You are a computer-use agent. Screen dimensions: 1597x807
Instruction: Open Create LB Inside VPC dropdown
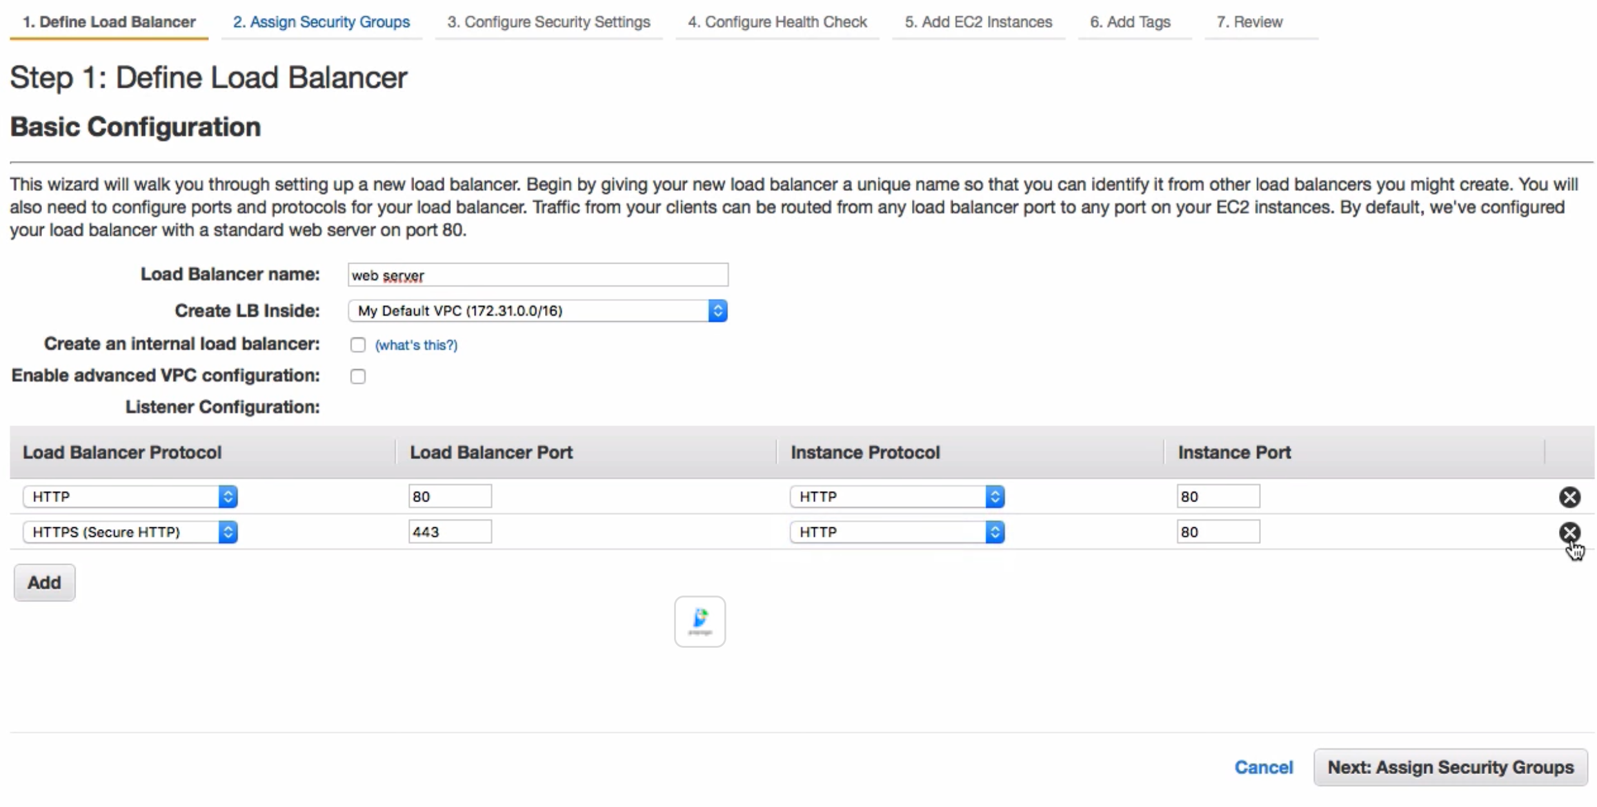coord(537,311)
